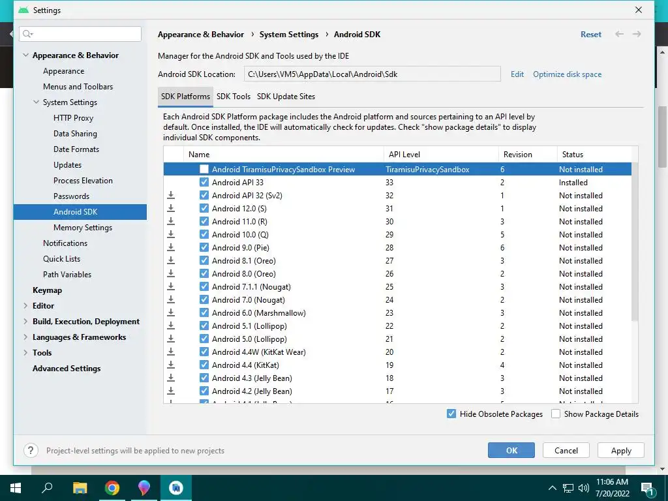Click the download icon beside Android 7.1.1 (Nougat)

click(x=171, y=287)
